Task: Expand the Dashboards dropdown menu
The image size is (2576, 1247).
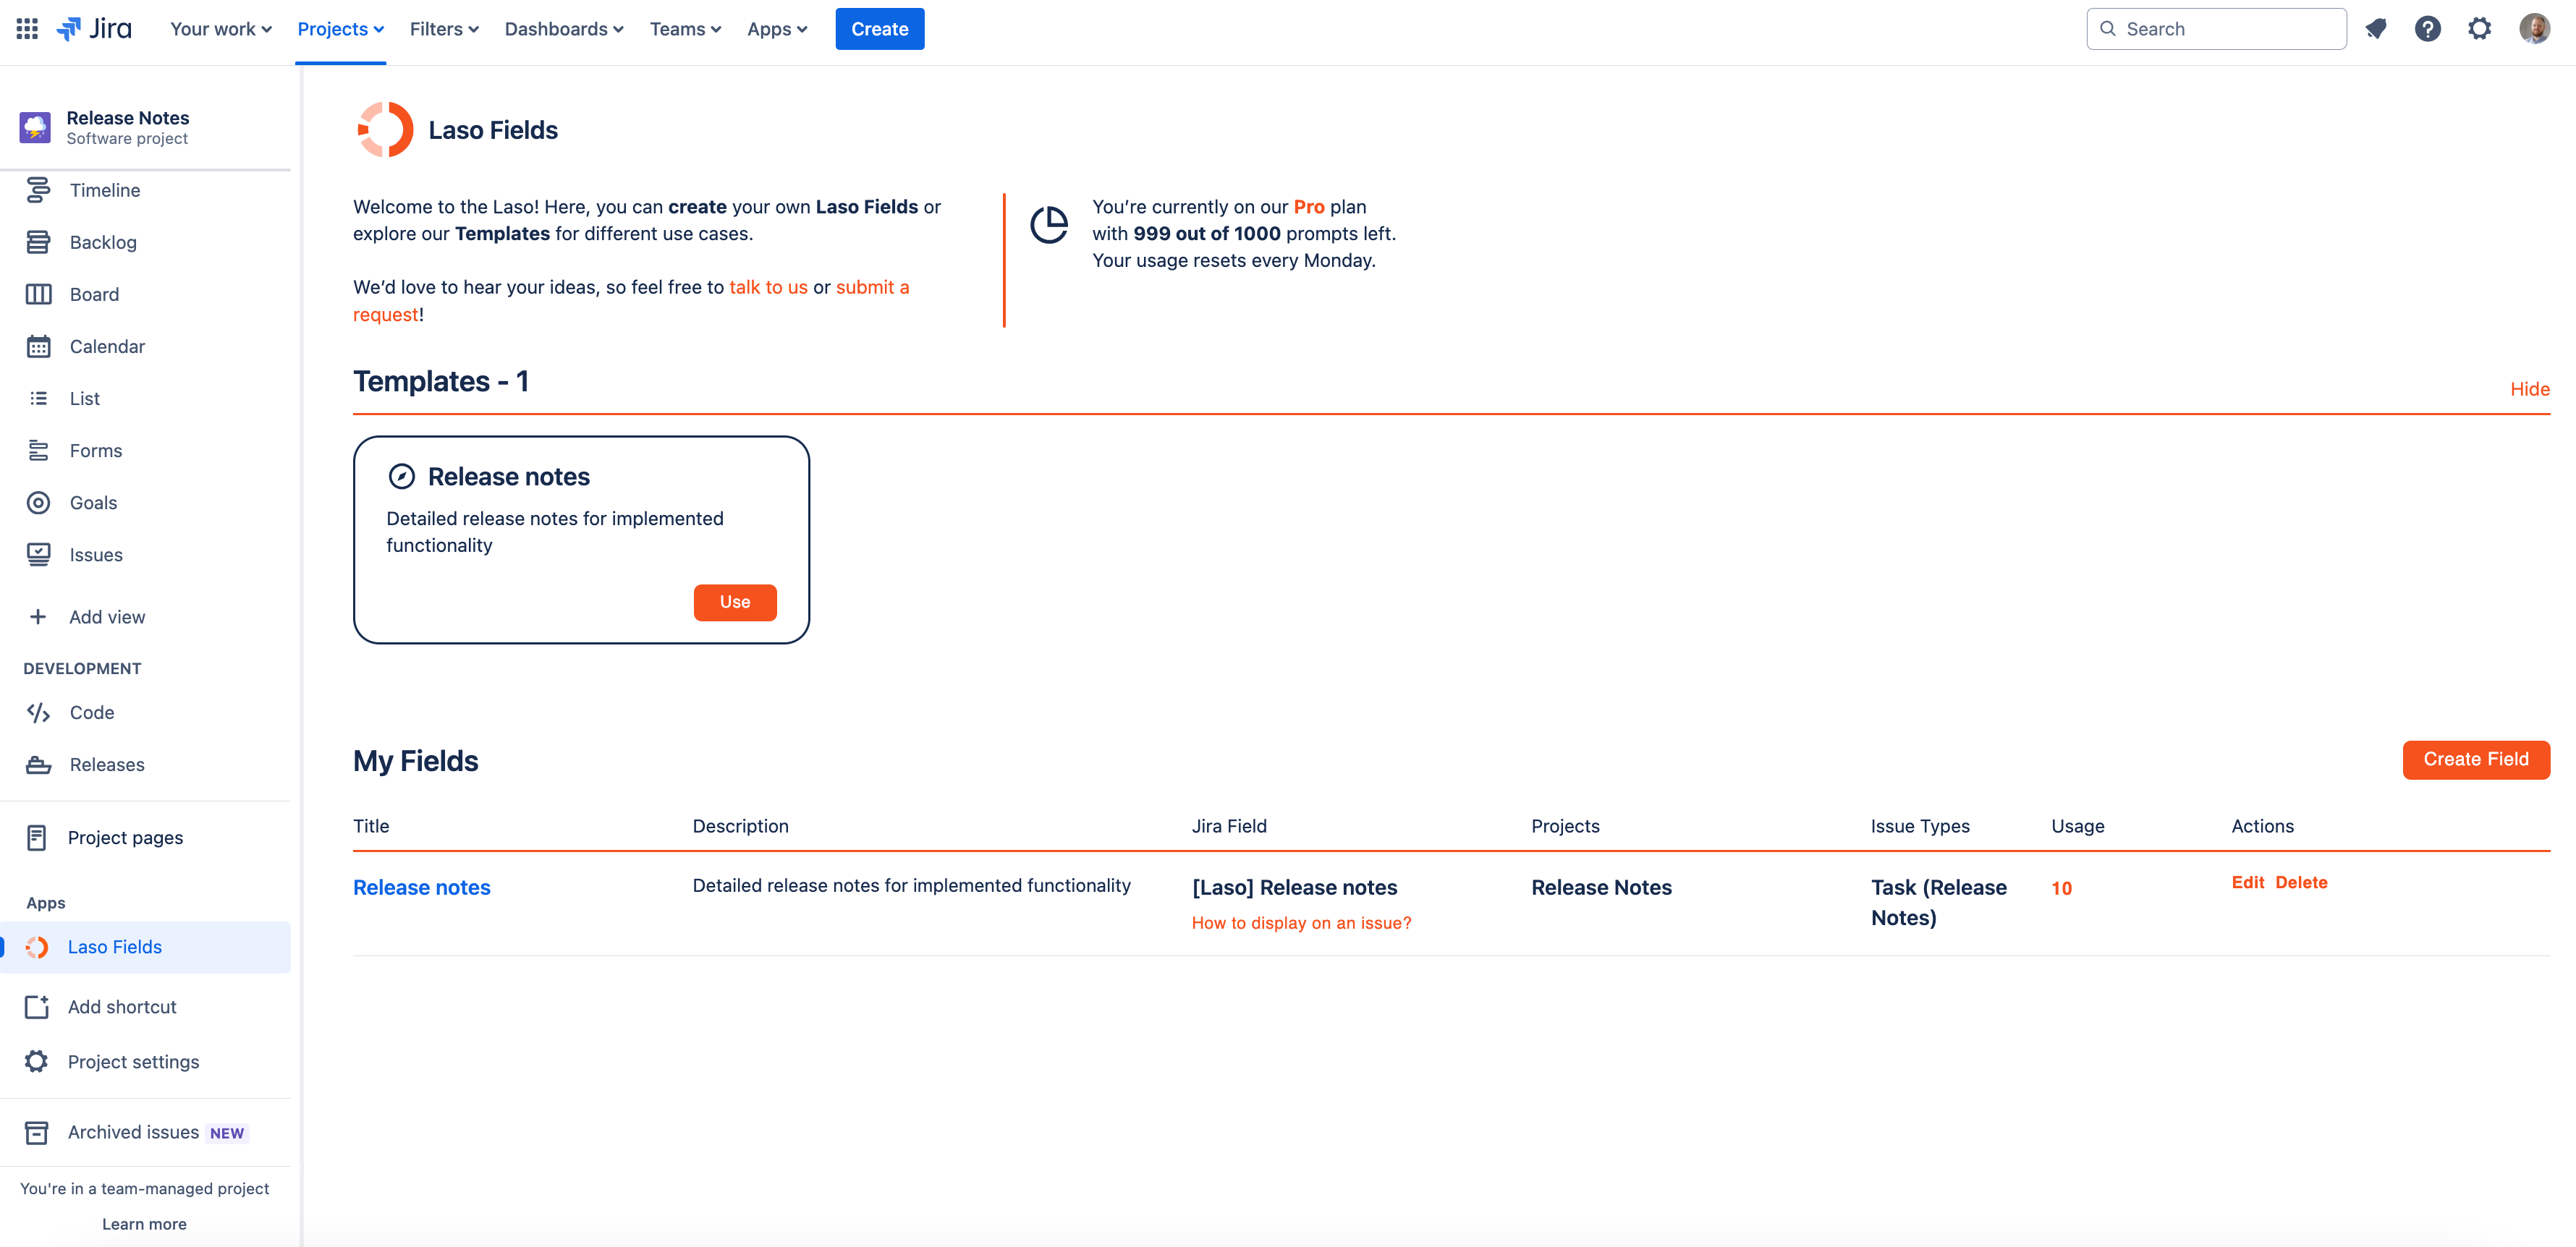Action: (563, 29)
